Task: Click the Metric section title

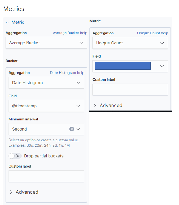Action: point(18,22)
